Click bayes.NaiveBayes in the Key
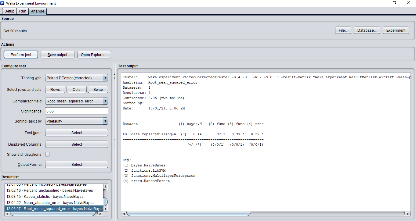 (x=148, y=165)
